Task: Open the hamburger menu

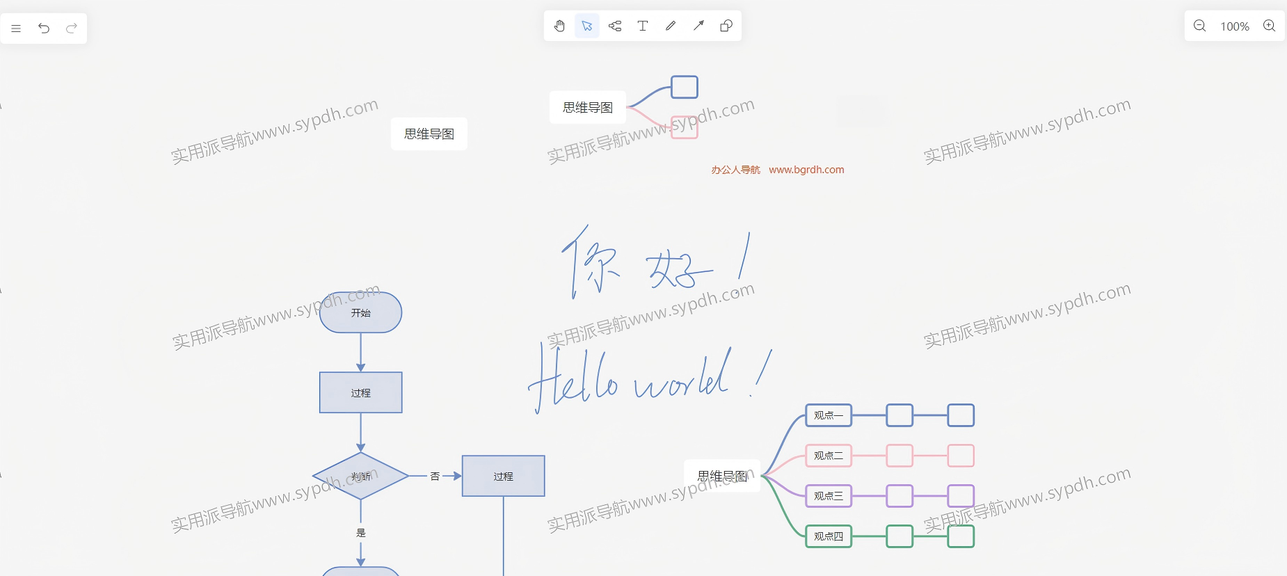Action: [16, 29]
